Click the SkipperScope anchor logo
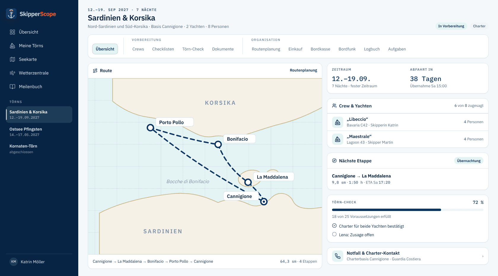498x276 pixels. click(x=11, y=14)
